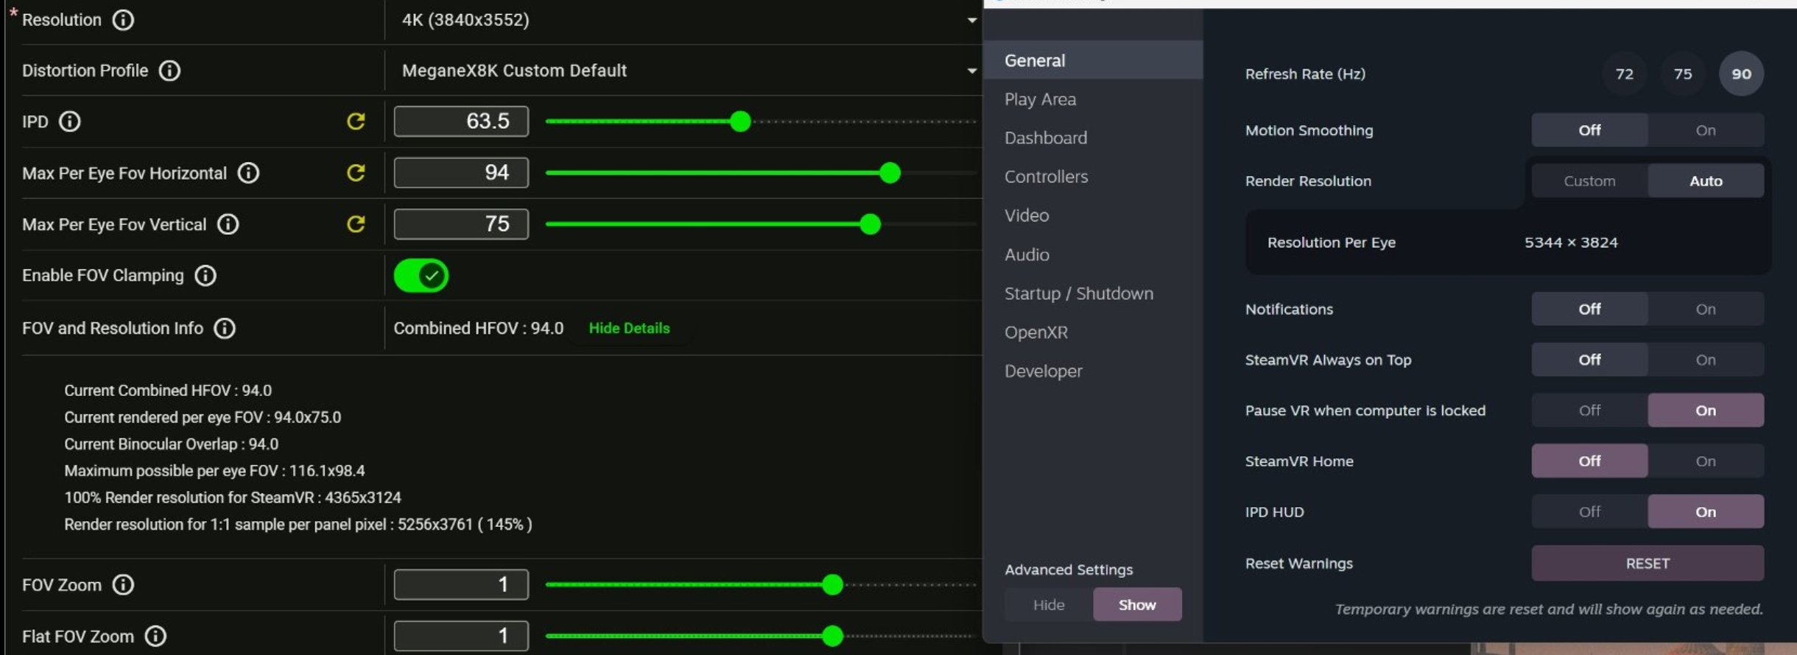1797x655 pixels.
Task: Click the 'Current Binocular Overlap : 94.0' line
Action: tap(171, 445)
